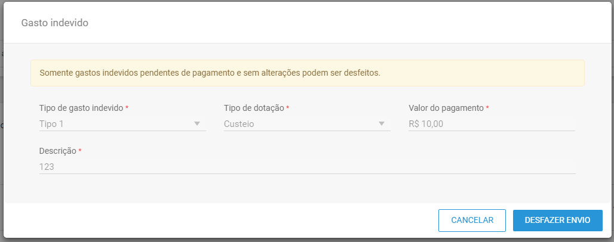Click the 'Descrição' label text
This screenshot has width=614, height=242.
click(58, 151)
